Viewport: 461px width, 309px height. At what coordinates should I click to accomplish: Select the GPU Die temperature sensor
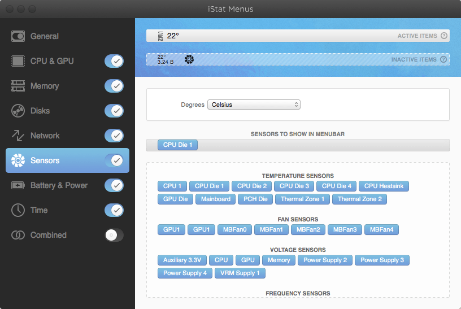[175, 199]
